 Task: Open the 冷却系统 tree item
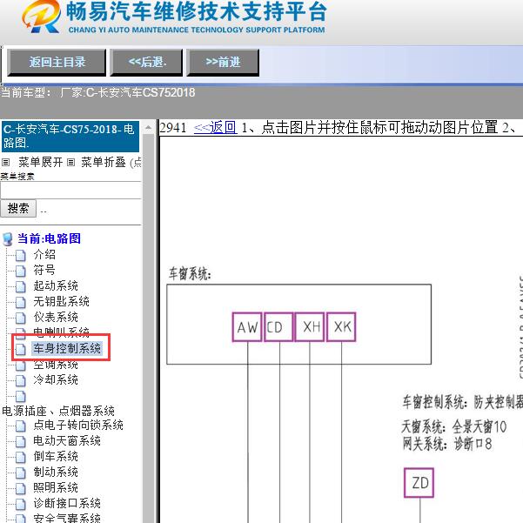(x=56, y=380)
